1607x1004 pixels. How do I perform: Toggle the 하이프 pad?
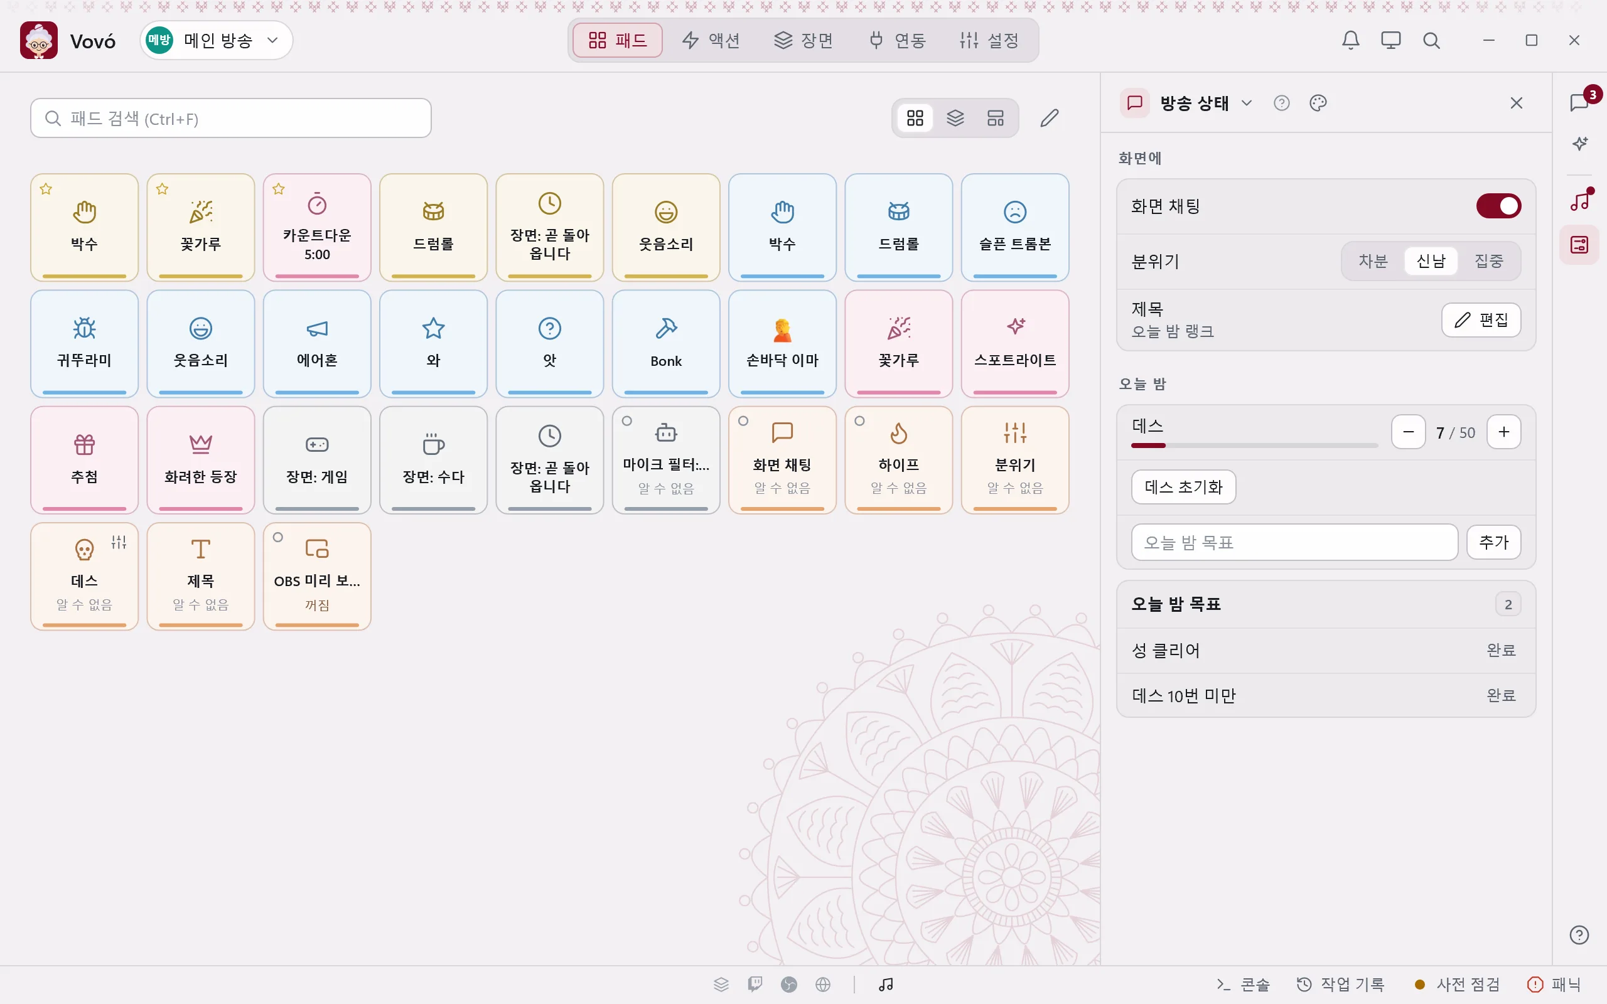click(898, 459)
